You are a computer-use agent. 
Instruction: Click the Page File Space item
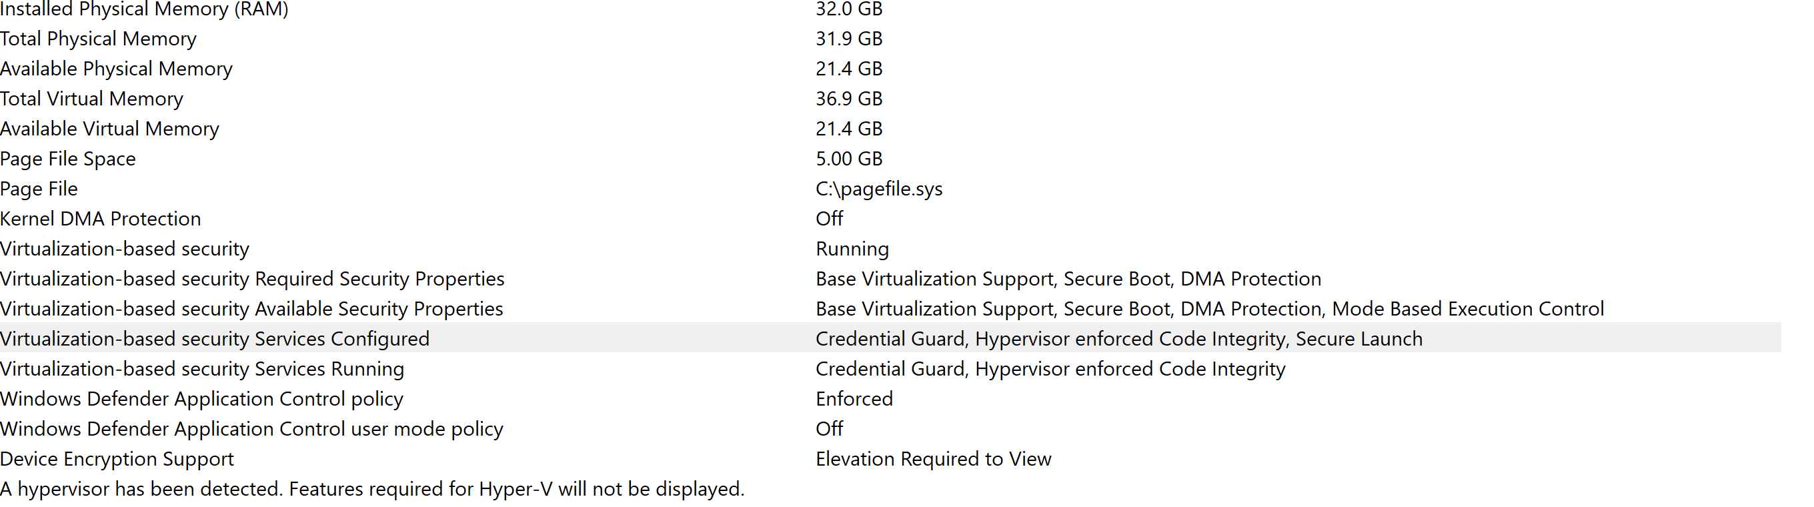[x=68, y=159]
